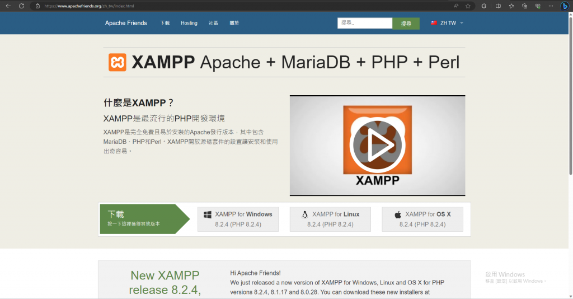The image size is (573, 299).
Task: Click the XAMPP是最流行的PHP開發環境 subtitle
Action: (164, 119)
